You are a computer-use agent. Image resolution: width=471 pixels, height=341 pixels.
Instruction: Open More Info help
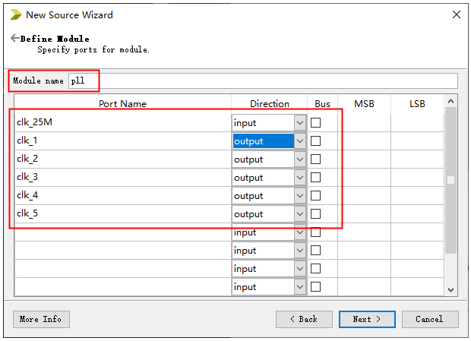pos(41,319)
